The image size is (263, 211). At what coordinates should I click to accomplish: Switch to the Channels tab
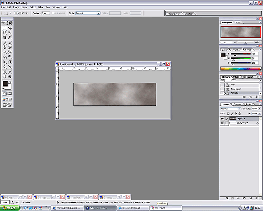click(238, 104)
